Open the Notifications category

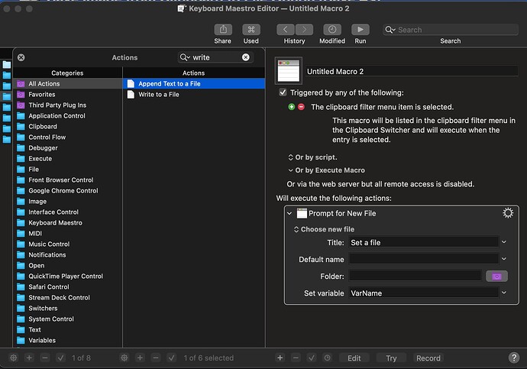pos(68,255)
